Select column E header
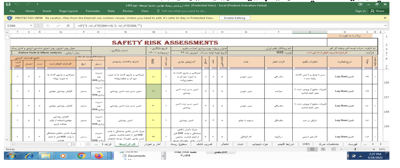 pos(310,32)
